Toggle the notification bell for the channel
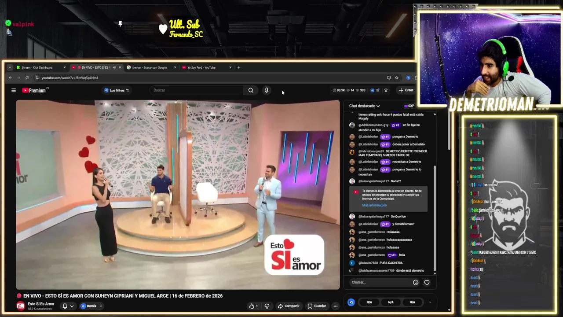This screenshot has width=563, height=317. (65, 306)
